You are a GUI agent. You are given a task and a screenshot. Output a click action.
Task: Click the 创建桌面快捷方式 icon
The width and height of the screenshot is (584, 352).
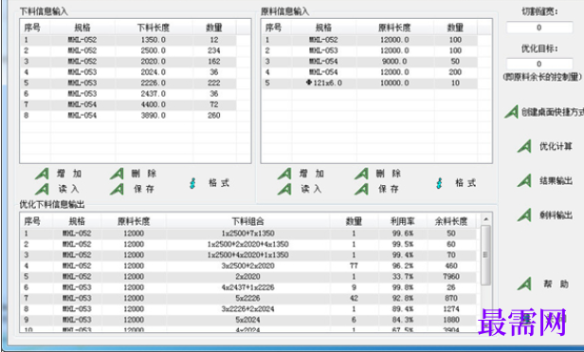512,112
